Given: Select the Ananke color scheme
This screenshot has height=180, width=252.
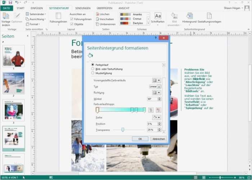Looking at the screenshot, I should (x=133, y=14).
